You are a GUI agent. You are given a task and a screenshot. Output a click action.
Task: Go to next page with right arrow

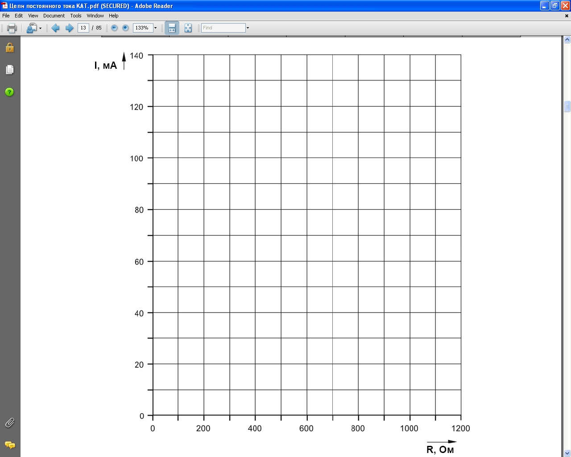(x=70, y=28)
